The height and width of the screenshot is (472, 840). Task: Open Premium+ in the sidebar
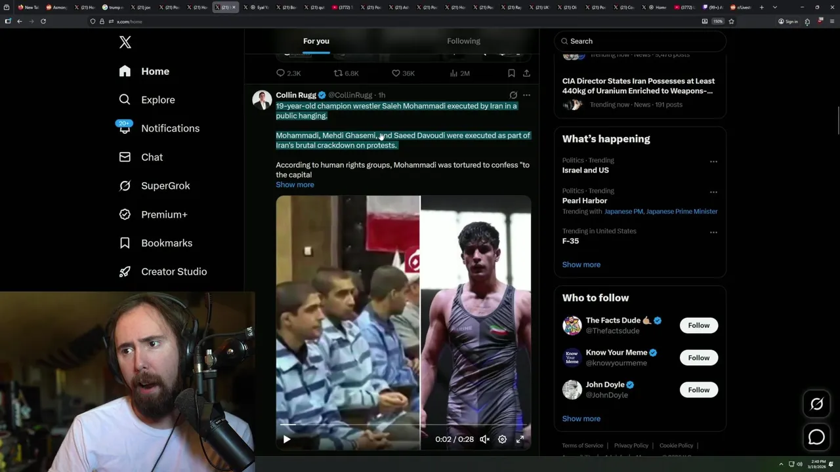[154, 214]
